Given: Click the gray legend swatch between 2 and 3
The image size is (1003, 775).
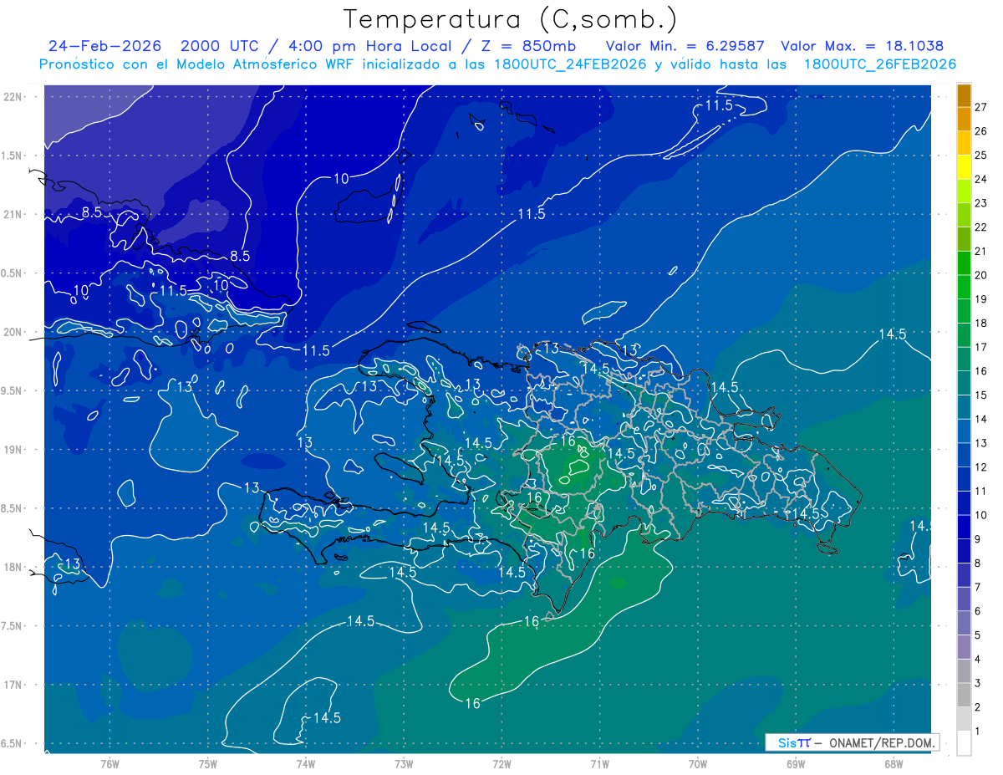Looking at the screenshot, I should pos(964,695).
